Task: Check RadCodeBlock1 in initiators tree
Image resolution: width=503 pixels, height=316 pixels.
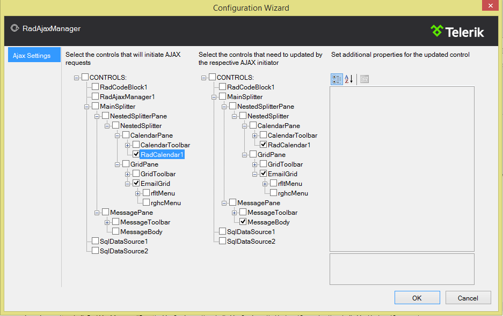Action: coord(95,87)
